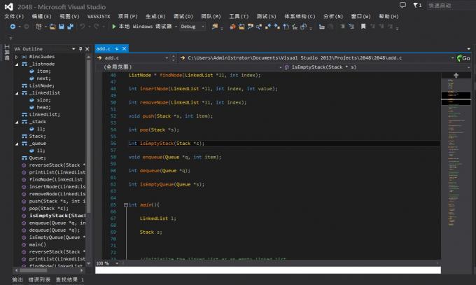Screen dimensions: 476x285
Task: Click the Save All toolbar icon
Action: pos(70,27)
